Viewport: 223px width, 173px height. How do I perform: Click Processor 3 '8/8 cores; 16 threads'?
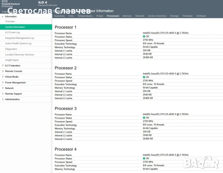click(x=153, y=125)
